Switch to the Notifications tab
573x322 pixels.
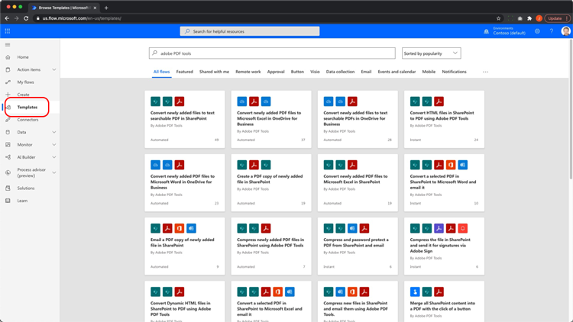[455, 72]
